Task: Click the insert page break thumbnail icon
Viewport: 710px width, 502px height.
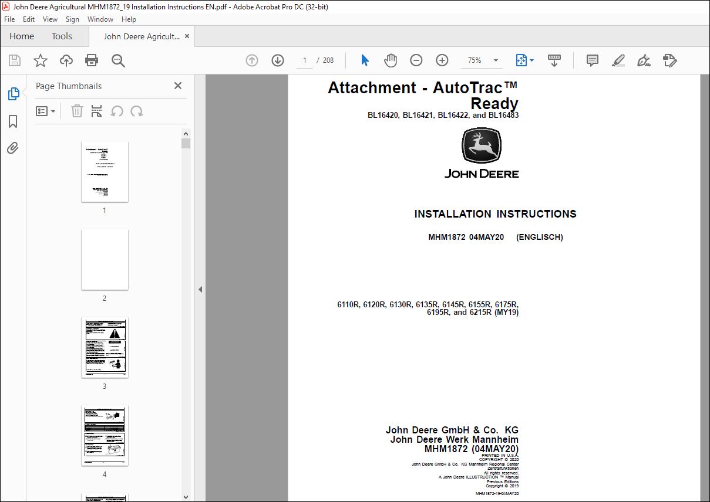Action: (x=97, y=111)
